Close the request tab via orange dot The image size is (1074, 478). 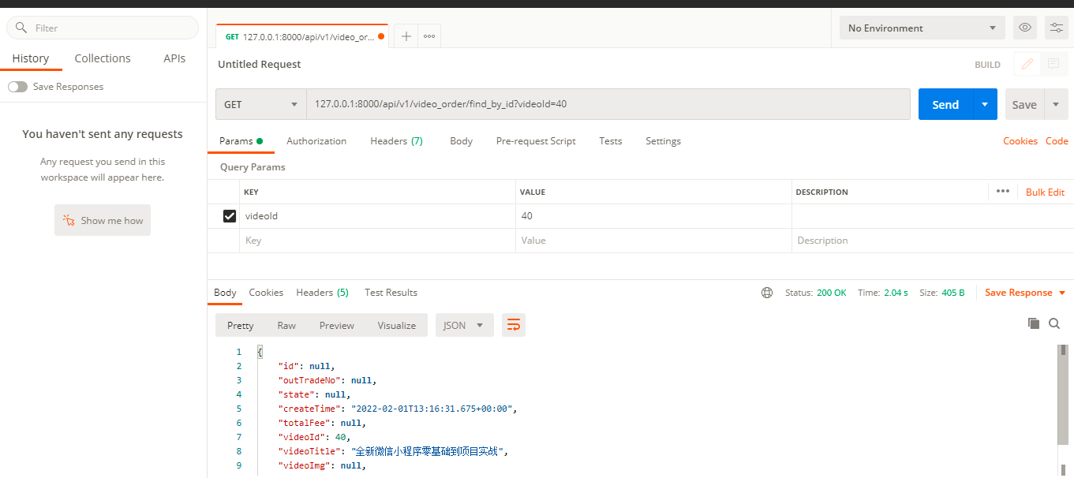click(381, 36)
